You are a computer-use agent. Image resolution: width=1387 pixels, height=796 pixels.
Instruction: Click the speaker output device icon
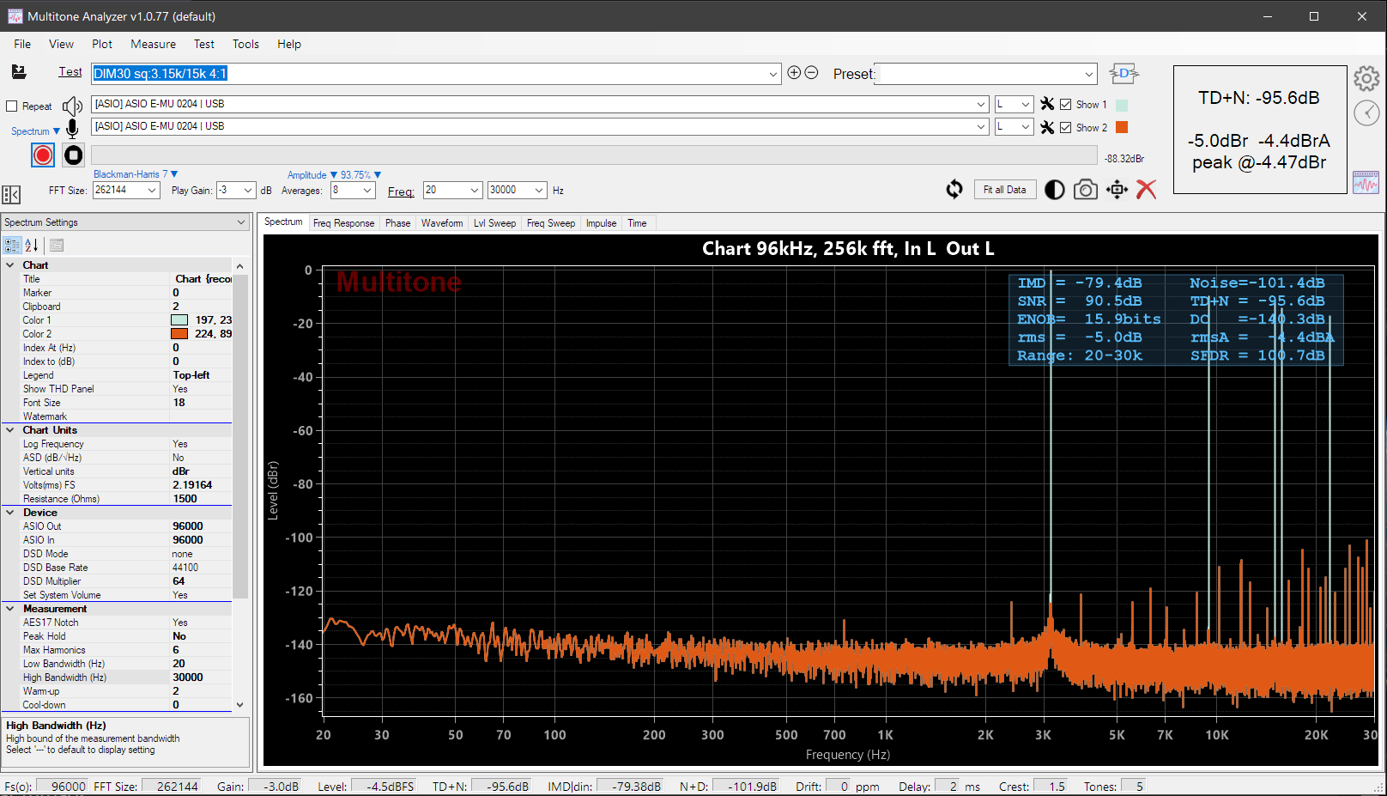[x=72, y=106]
